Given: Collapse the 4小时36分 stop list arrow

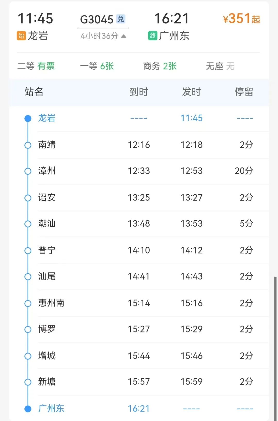Looking at the screenshot, I should point(124,36).
